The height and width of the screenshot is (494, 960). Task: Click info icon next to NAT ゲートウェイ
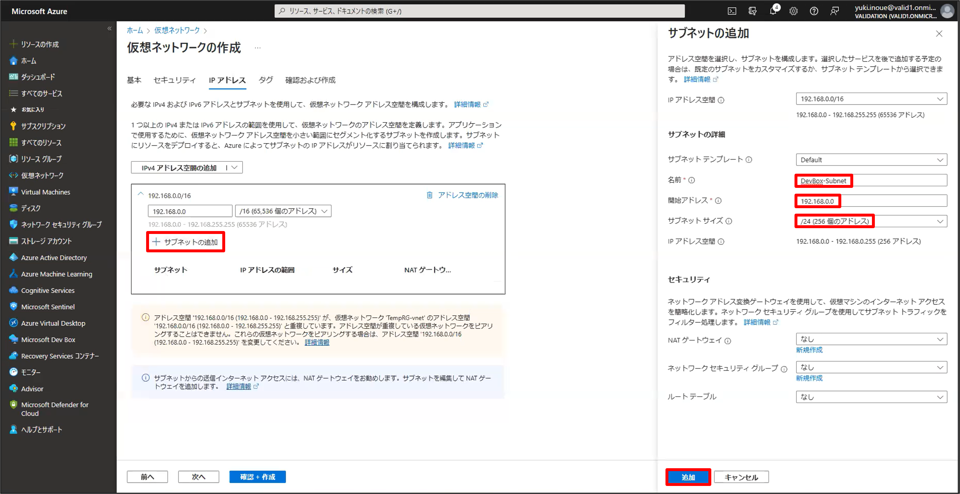point(727,340)
